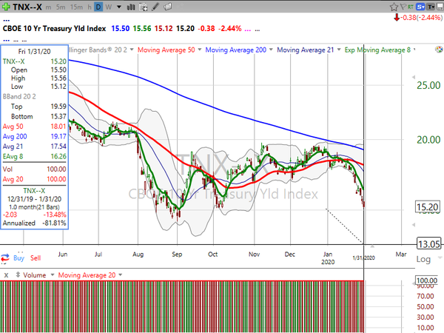Click the 20.00 price scale label

tap(428, 140)
